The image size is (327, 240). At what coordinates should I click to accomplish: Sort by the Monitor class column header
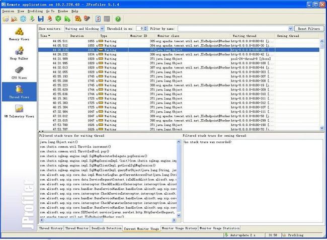[193, 36]
